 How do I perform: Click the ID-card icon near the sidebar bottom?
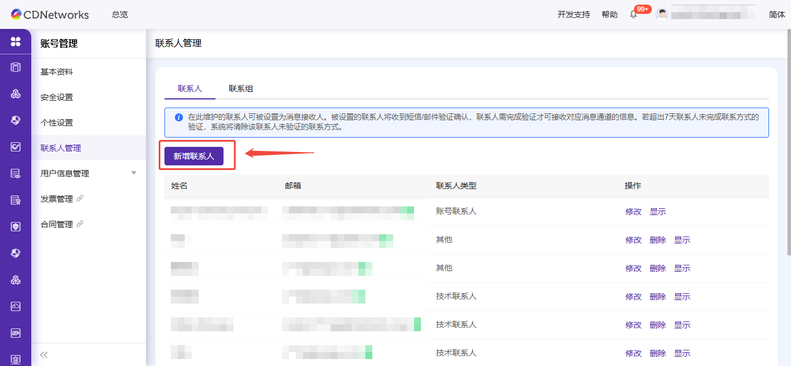(x=16, y=332)
